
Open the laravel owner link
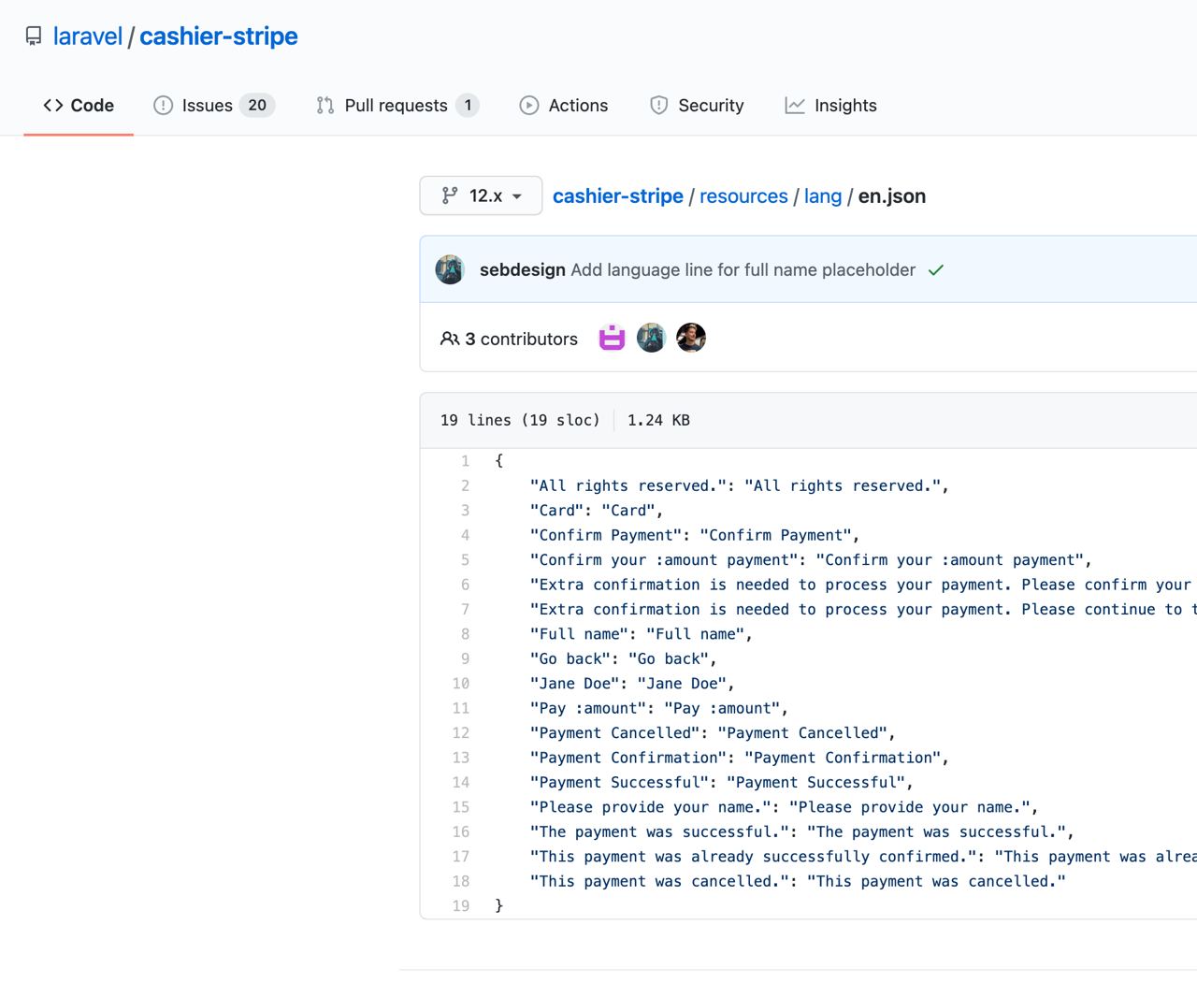(x=88, y=36)
